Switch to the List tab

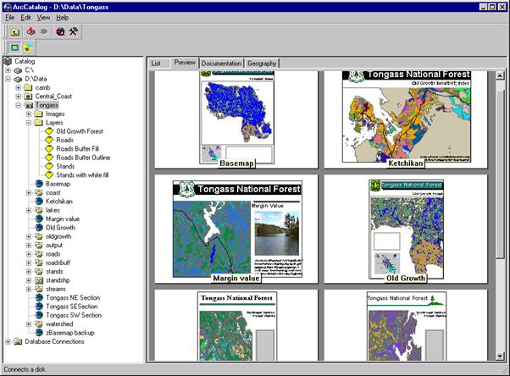(x=156, y=64)
